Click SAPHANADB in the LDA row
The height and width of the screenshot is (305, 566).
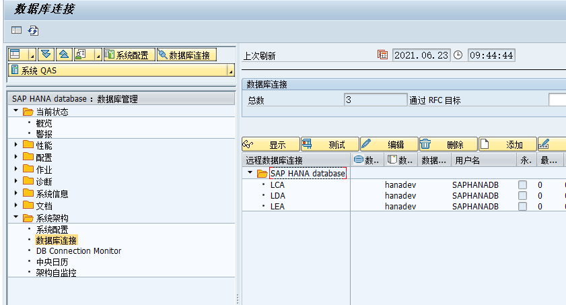[x=475, y=196]
